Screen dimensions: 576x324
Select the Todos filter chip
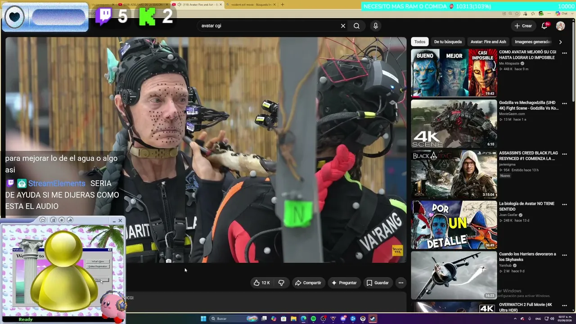420,42
